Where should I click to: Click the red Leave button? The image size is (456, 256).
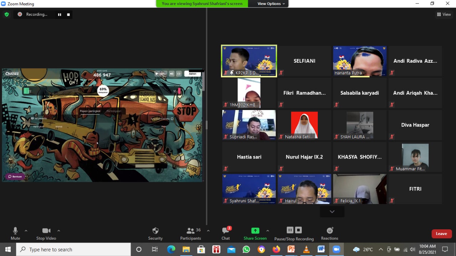(x=441, y=234)
